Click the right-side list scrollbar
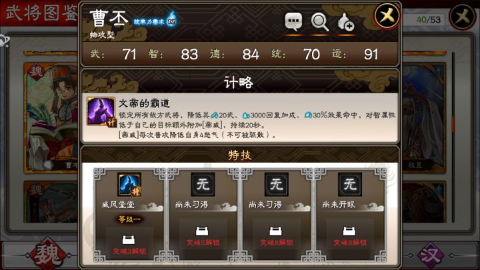 pos(453,137)
